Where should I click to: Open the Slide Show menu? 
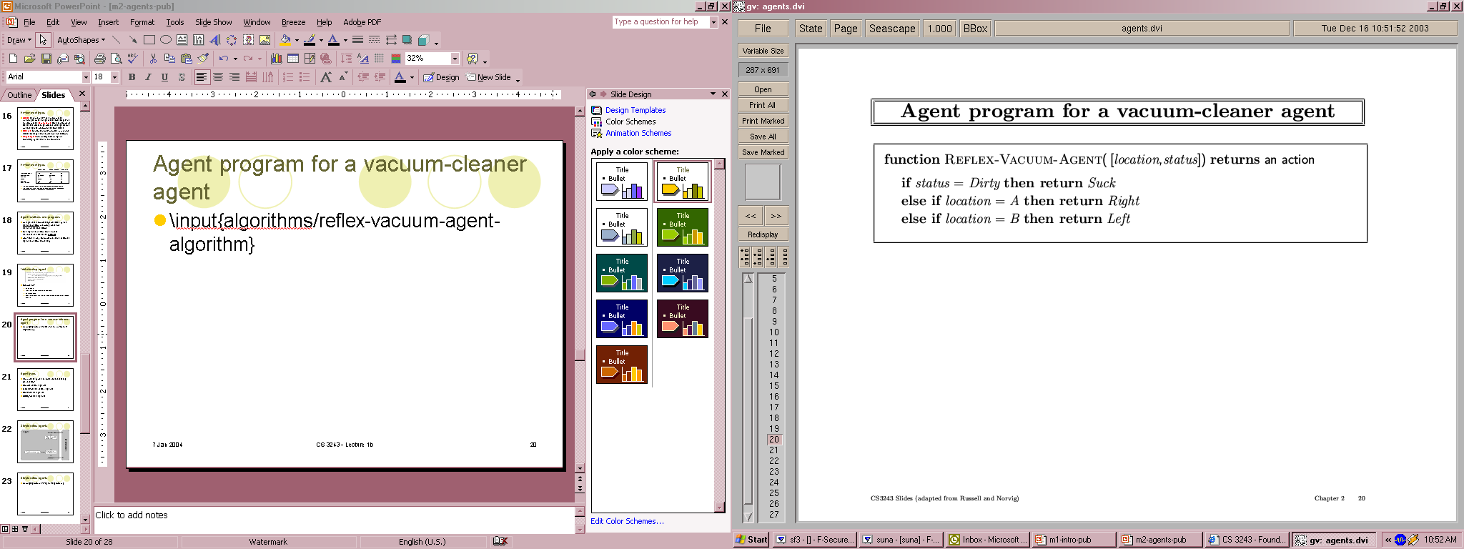[x=213, y=22]
